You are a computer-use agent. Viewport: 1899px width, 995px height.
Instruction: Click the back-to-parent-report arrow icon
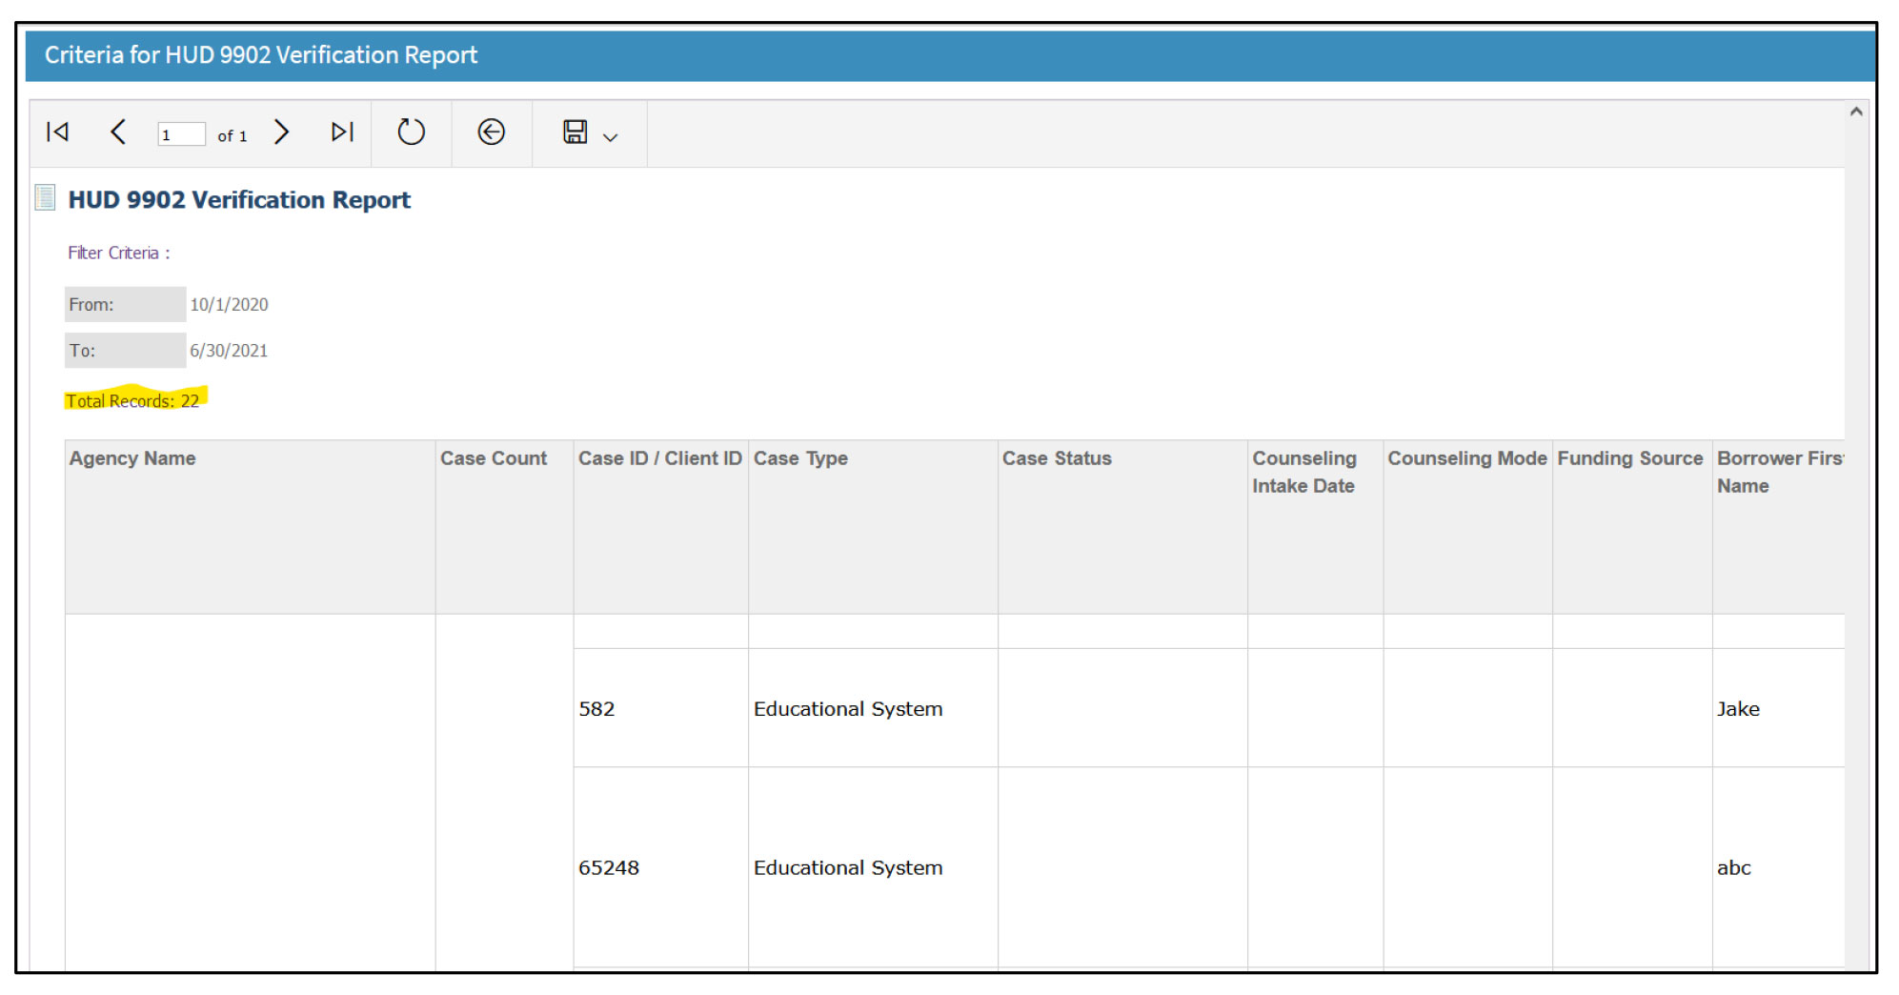click(x=491, y=132)
